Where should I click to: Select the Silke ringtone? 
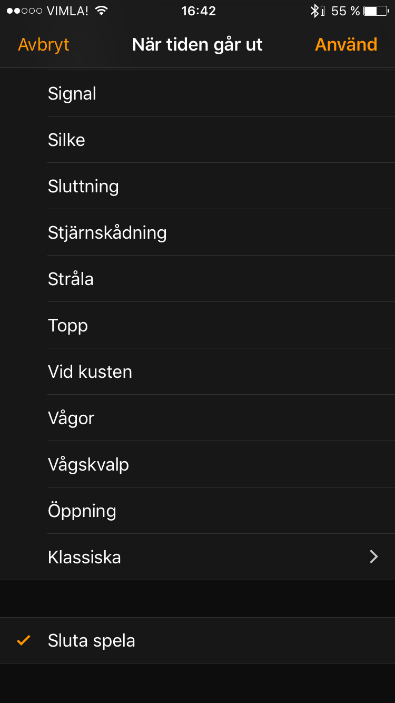[x=66, y=140]
